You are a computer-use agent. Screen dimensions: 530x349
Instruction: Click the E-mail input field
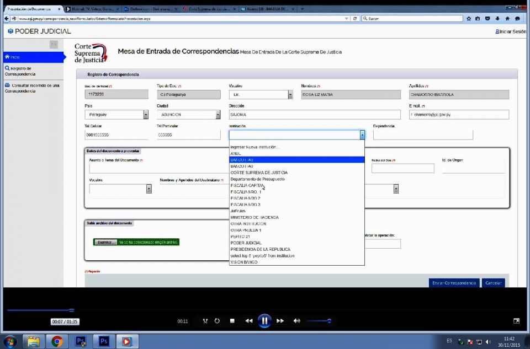[459, 115]
